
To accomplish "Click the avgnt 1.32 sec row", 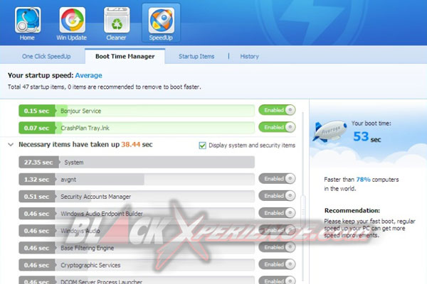I will [x=137, y=180].
